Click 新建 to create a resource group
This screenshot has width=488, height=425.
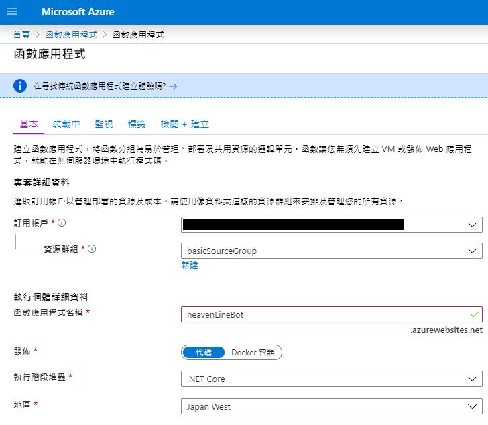coord(190,265)
